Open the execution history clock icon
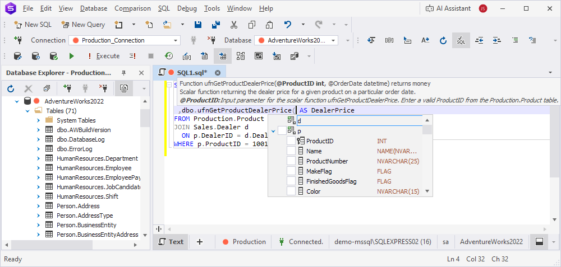Viewport: 561px width, 267px height. click(x=168, y=56)
